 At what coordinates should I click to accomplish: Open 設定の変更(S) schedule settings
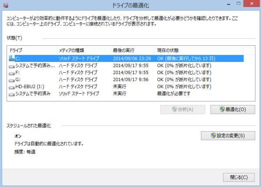[228, 135]
